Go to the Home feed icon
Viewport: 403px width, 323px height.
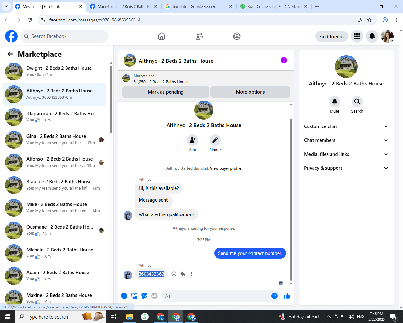click(162, 36)
